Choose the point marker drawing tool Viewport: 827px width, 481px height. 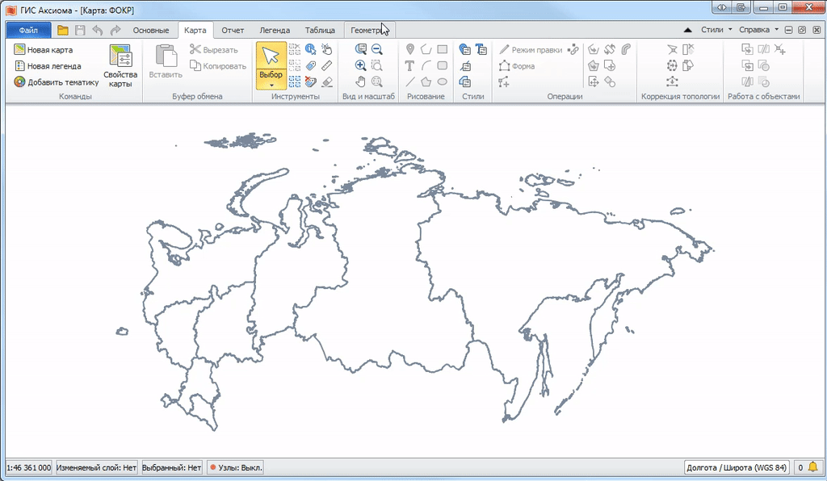tap(410, 49)
